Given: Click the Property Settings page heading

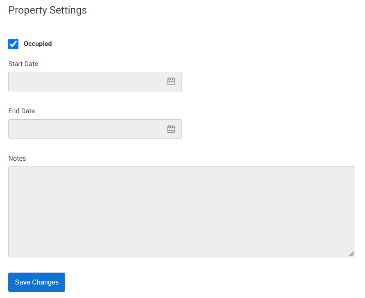Looking at the screenshot, I should coord(48,10).
